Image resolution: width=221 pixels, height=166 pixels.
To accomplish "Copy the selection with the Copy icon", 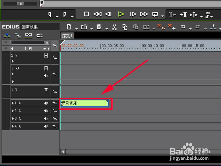I will pyautogui.click(x=125, y=27).
